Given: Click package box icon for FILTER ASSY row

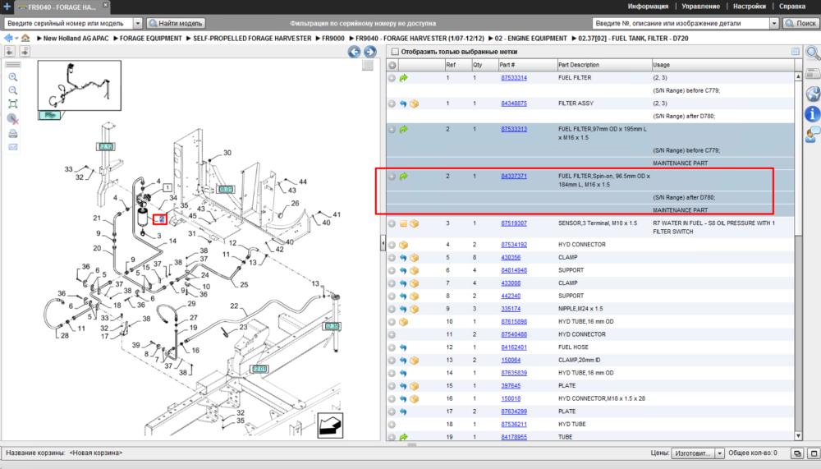Looking at the screenshot, I should point(414,103).
